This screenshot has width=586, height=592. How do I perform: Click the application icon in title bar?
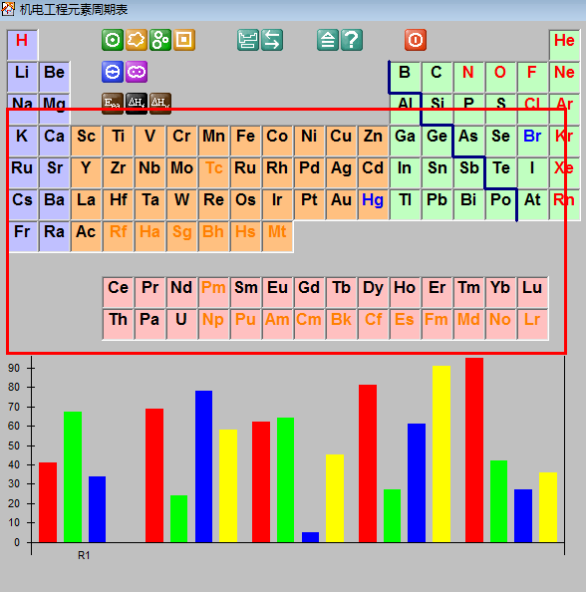pyautogui.click(x=8, y=9)
